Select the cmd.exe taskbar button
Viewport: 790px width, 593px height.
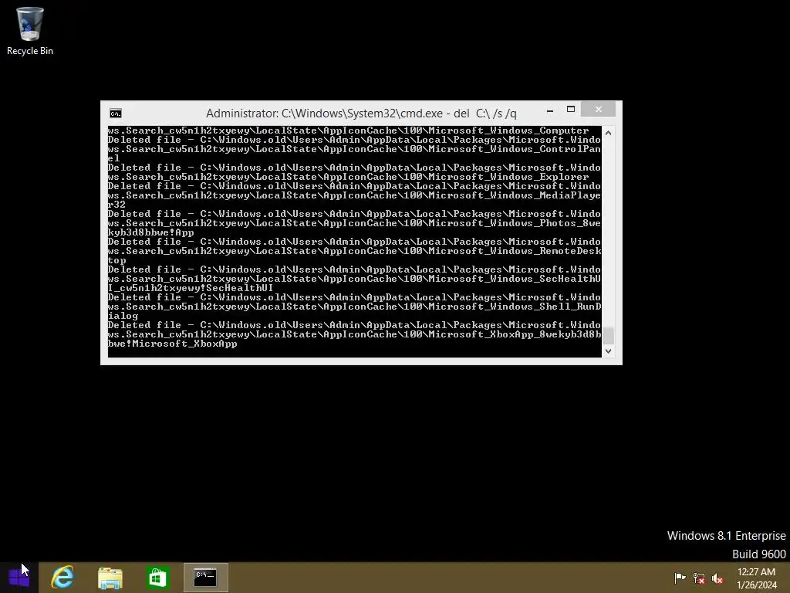(x=205, y=578)
